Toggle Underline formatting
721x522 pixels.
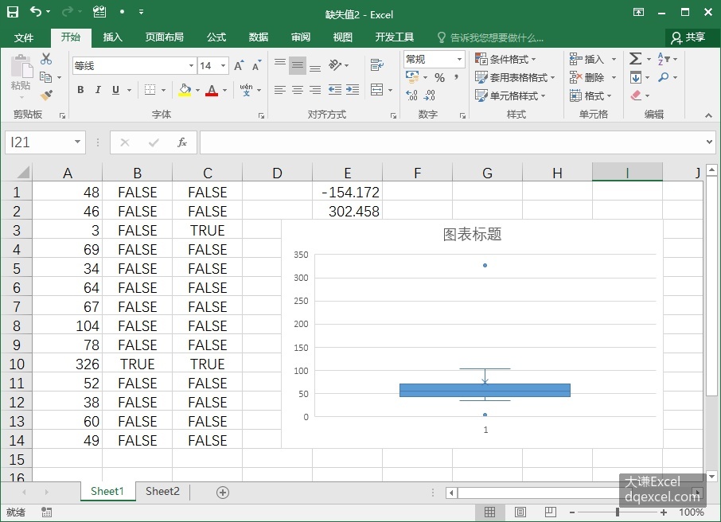coord(116,90)
